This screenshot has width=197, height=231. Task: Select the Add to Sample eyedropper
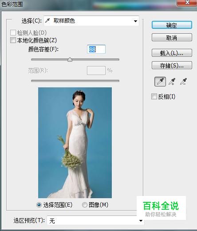(172, 82)
